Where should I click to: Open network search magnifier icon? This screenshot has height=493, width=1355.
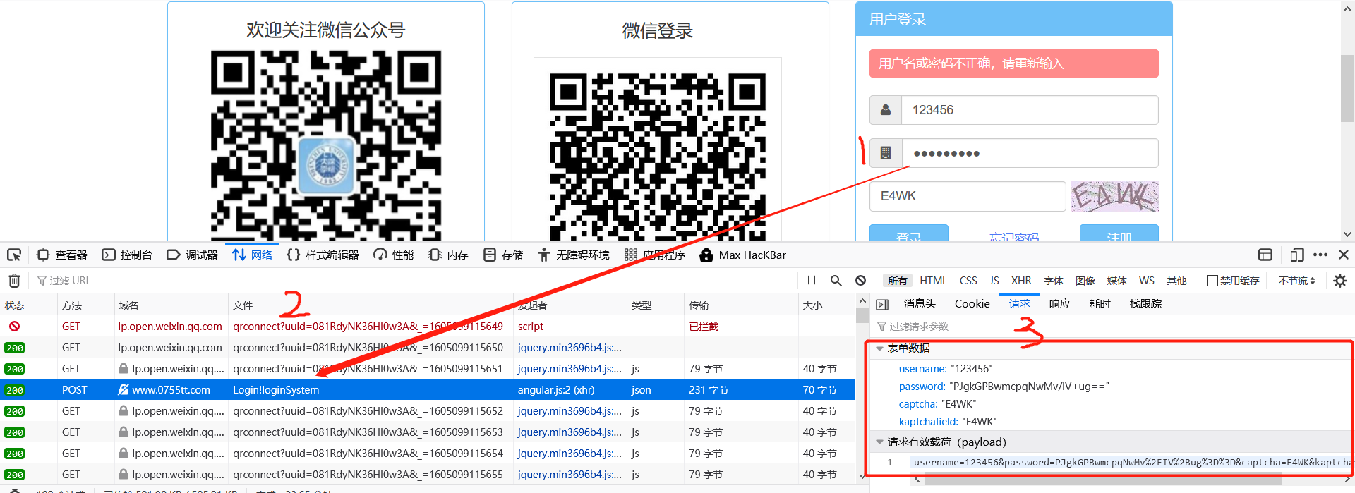click(836, 281)
